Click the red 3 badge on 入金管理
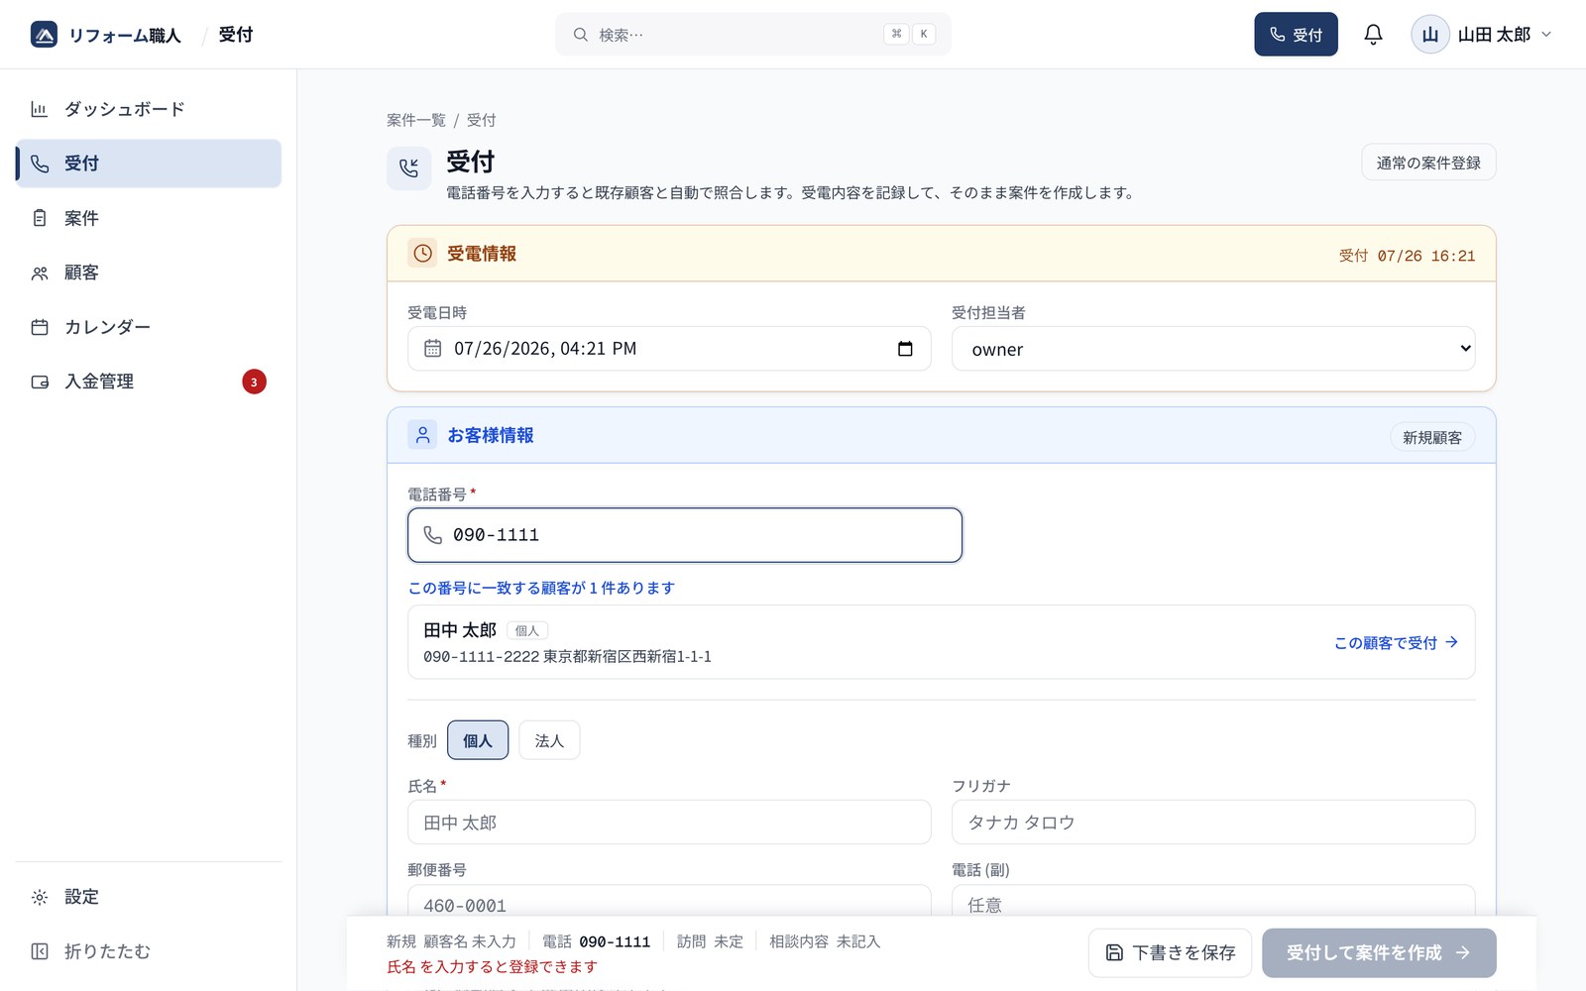Screen dimensions: 1586x991 [254, 382]
